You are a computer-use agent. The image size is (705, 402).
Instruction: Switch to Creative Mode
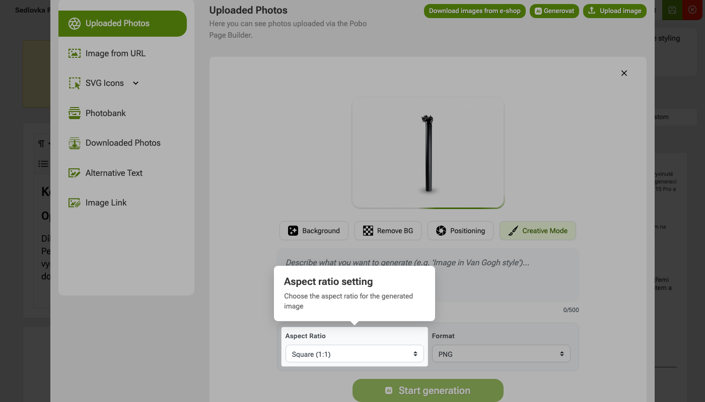point(538,231)
